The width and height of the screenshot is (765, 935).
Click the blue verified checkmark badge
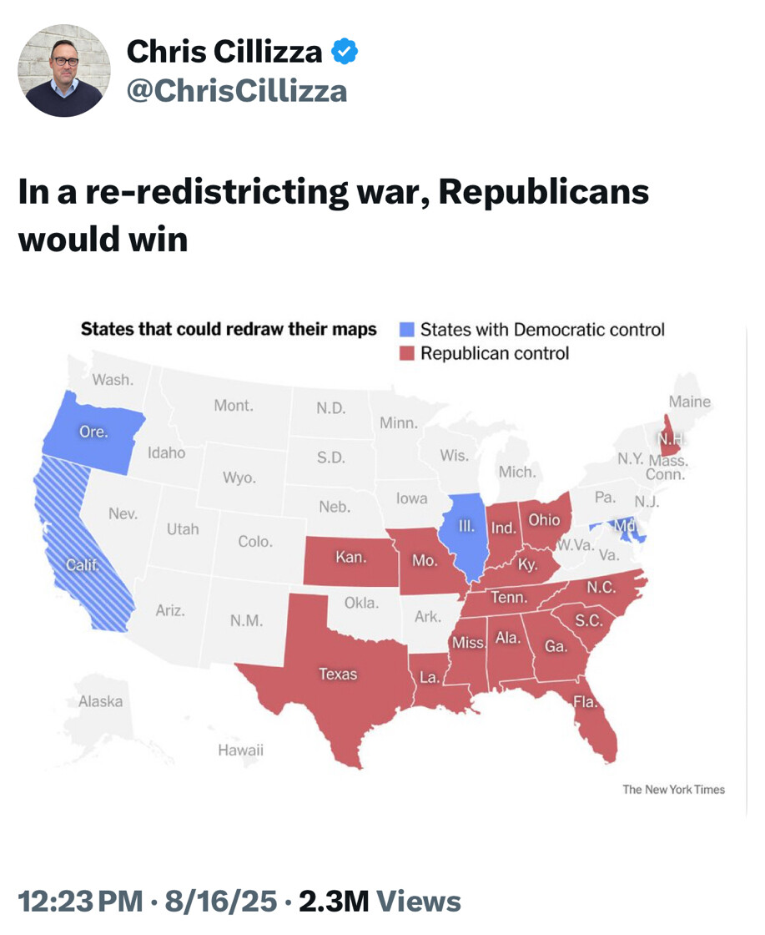(x=345, y=53)
